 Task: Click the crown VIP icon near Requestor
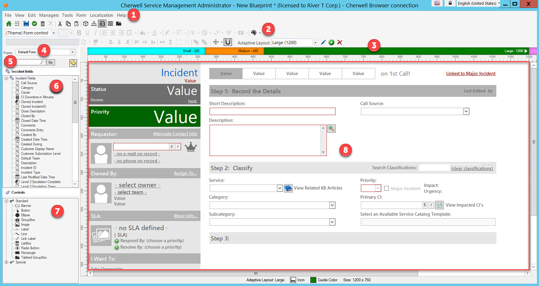[191, 147]
